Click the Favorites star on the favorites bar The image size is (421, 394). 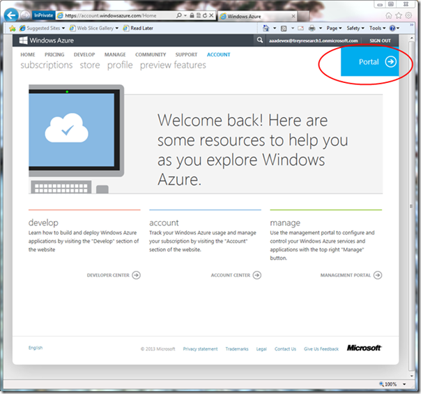pyautogui.click(x=13, y=28)
